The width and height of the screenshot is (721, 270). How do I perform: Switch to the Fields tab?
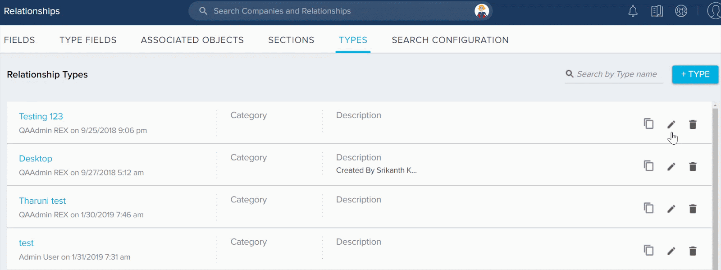[19, 40]
